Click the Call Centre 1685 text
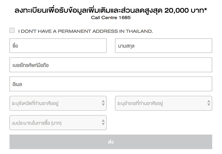This screenshot has height=154, width=222. point(111,18)
